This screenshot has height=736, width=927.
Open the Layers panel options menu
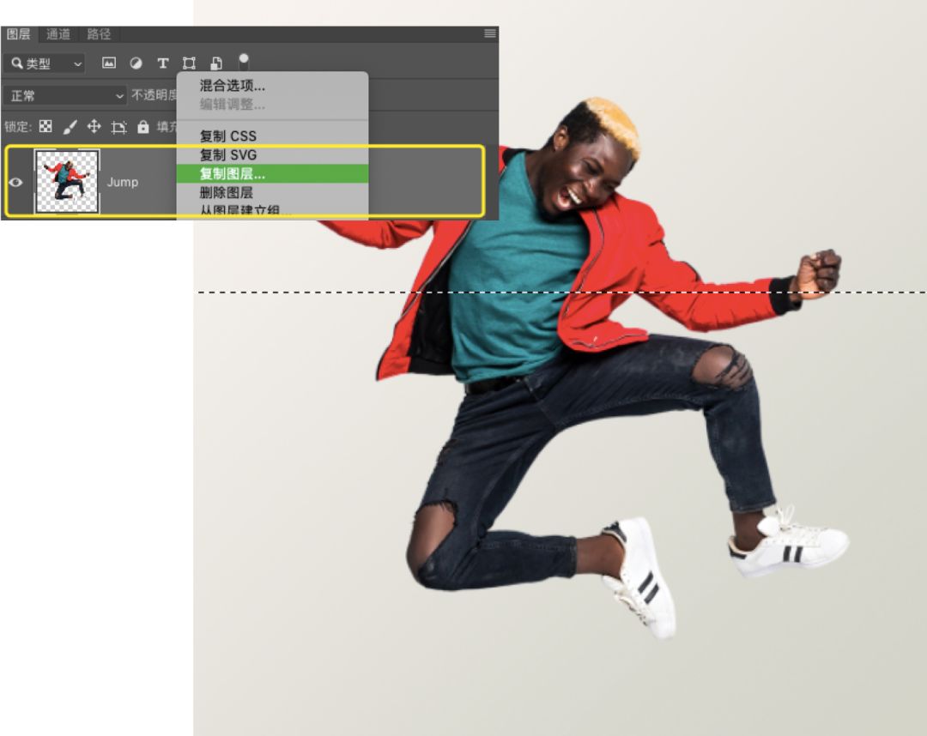pyautogui.click(x=489, y=33)
